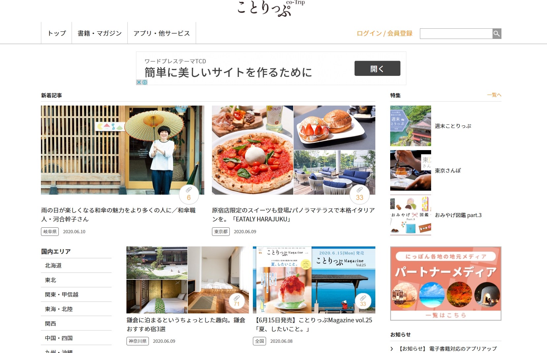Viewport: 547px width, 353px height.
Task: Select アプリ・他サービス in the navigation
Action: [x=162, y=33]
